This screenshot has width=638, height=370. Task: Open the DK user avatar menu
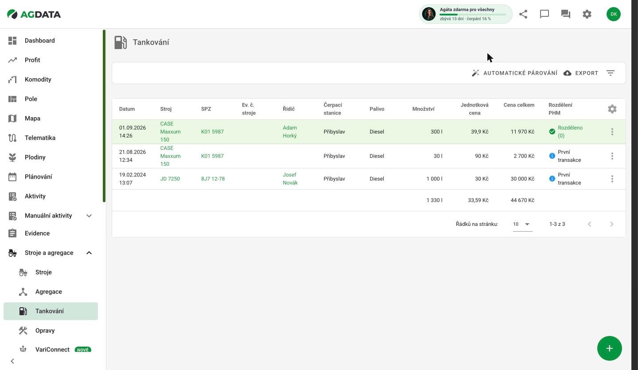pos(614,14)
